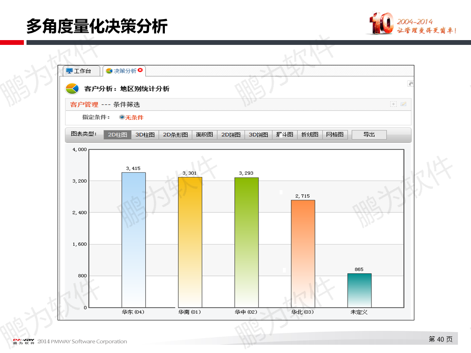This screenshot has height=353, width=471.
Task: Click the 865 value label
Action: click(x=359, y=269)
